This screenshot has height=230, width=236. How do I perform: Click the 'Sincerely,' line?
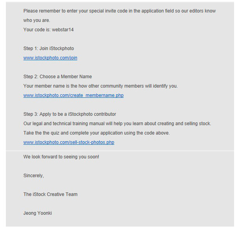click(34, 176)
